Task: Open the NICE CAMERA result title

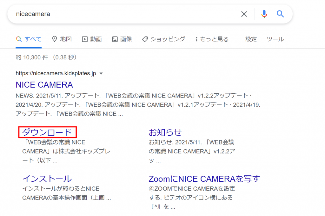Action: [44, 85]
